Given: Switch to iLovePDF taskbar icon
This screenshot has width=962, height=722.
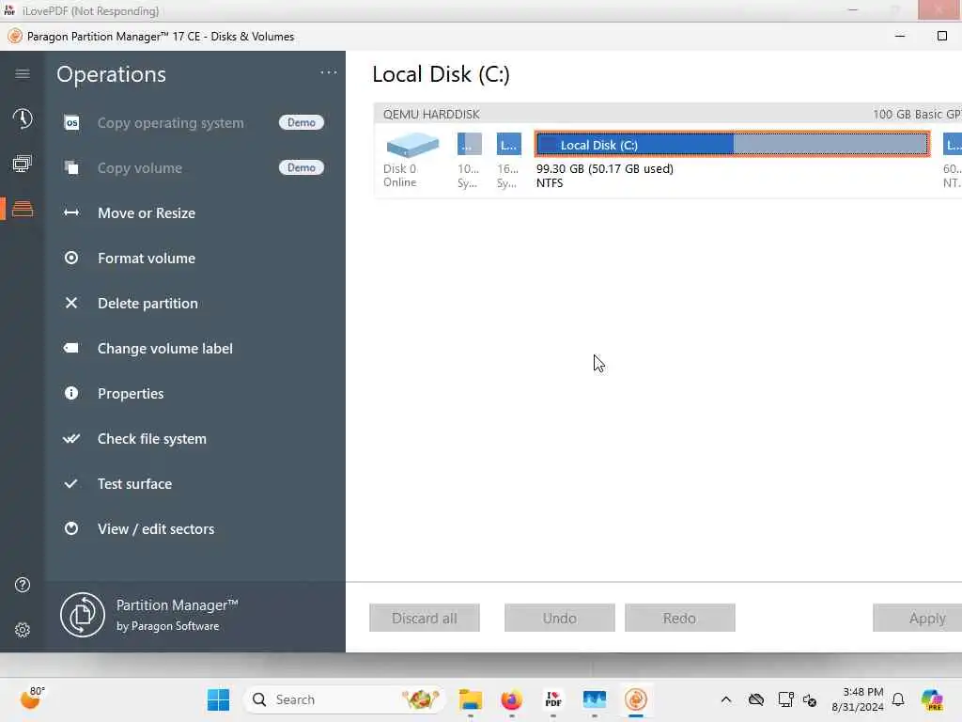Looking at the screenshot, I should [552, 699].
